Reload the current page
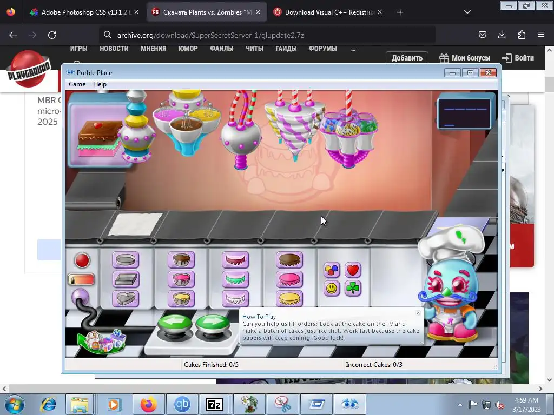 click(x=52, y=35)
